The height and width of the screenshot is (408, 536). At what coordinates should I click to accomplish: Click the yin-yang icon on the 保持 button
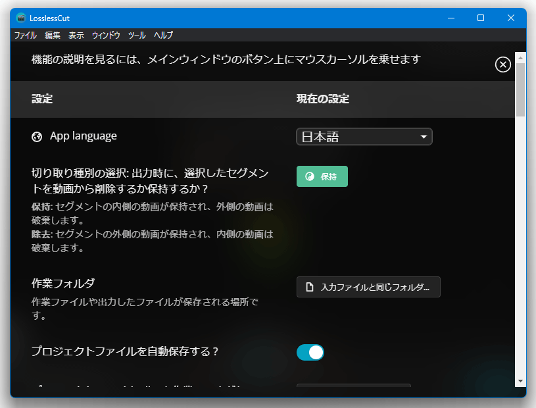[x=309, y=176]
